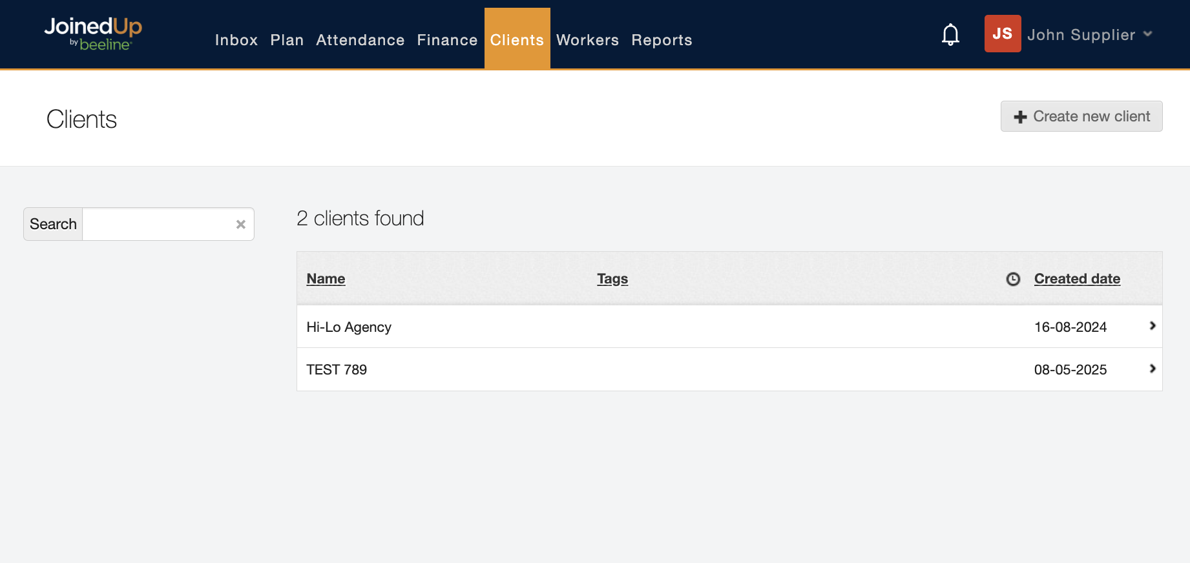Go to the Plan section

287,40
